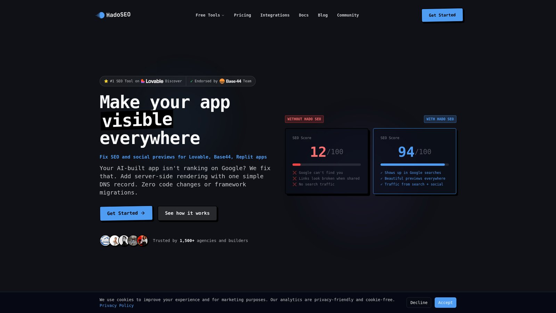Click the Privacy Policy link

117,305
